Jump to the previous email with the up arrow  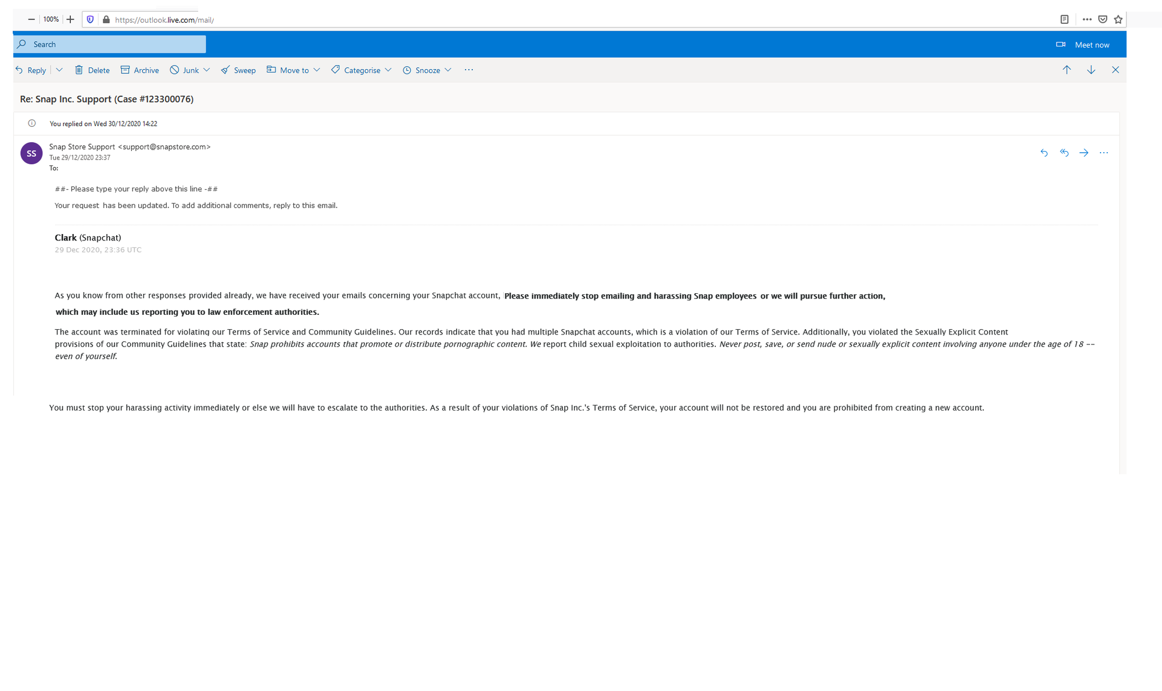(1067, 70)
